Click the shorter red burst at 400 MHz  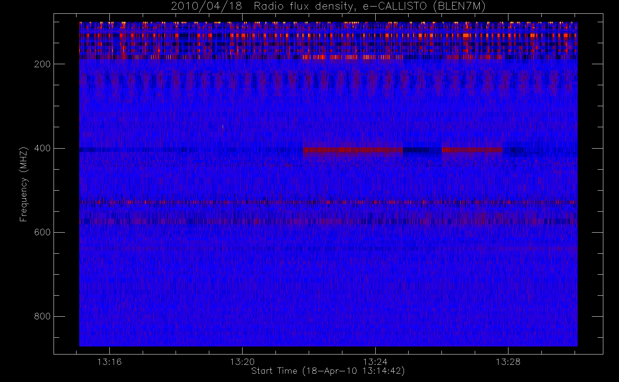(x=472, y=150)
